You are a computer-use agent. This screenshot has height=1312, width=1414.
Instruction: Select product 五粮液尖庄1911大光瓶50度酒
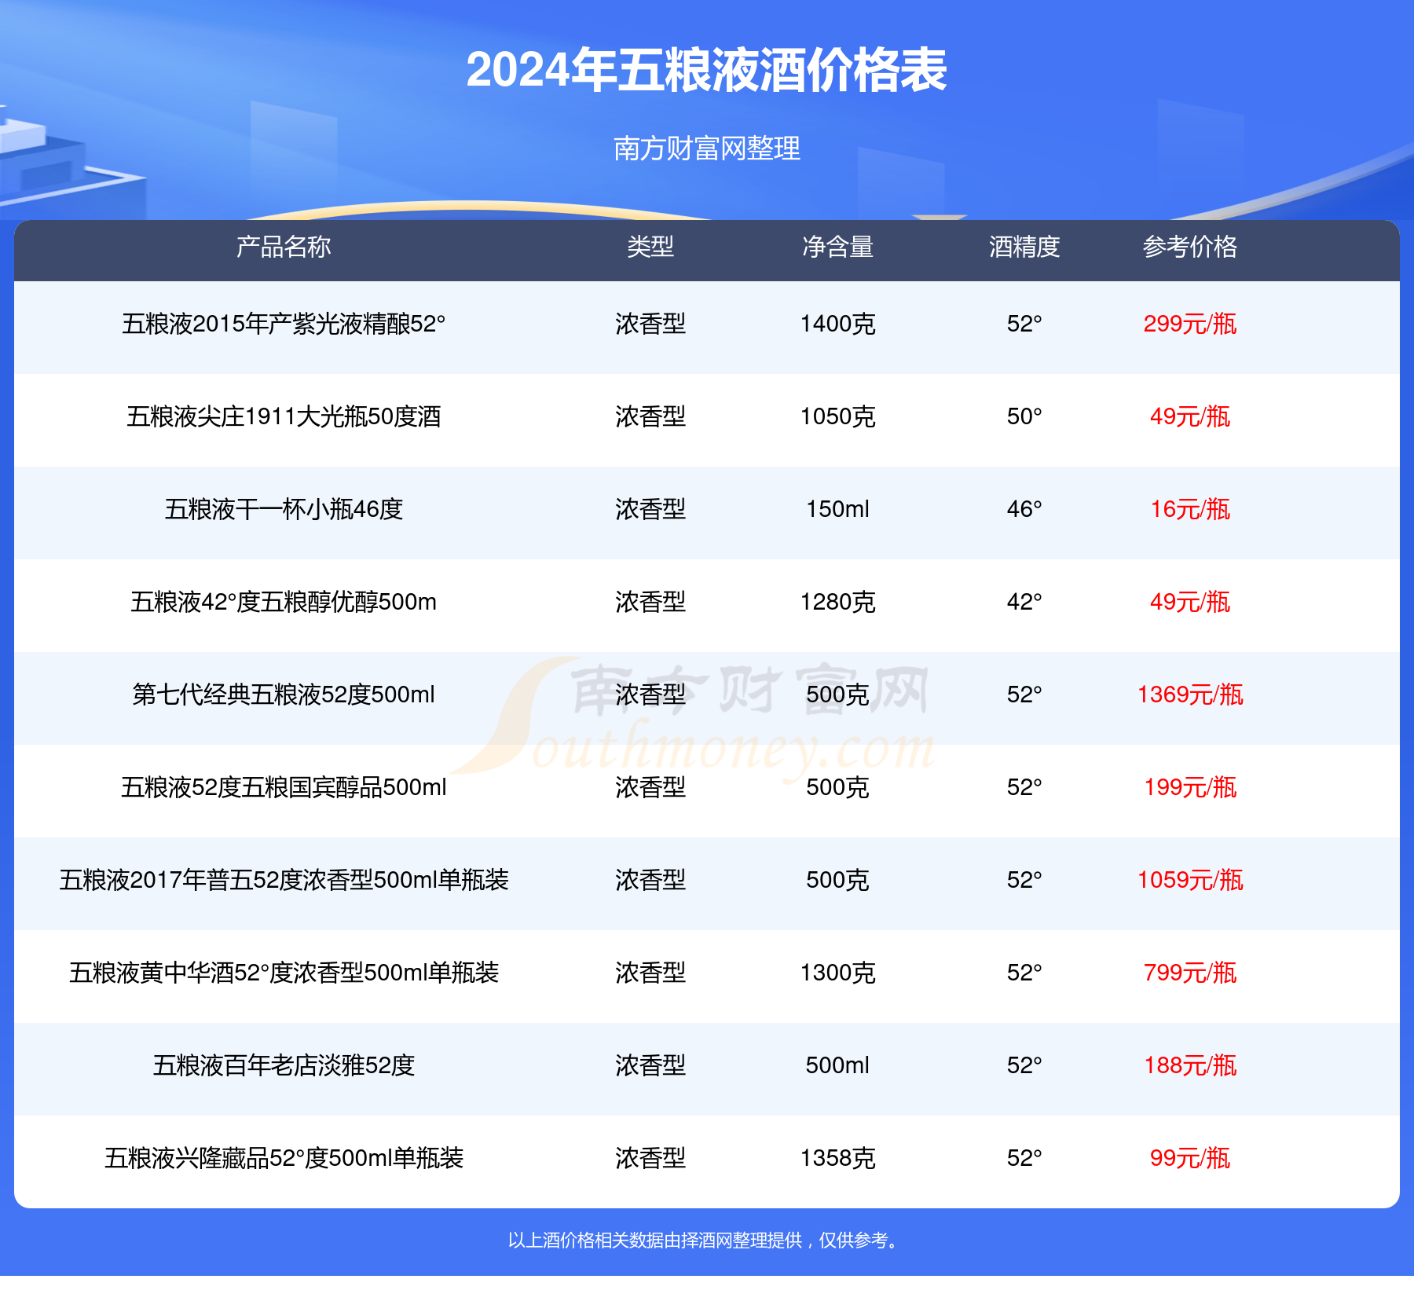coord(284,416)
